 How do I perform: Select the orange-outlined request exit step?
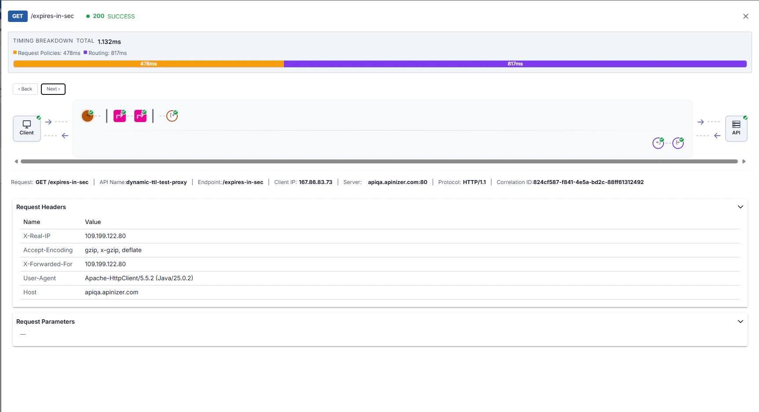(x=172, y=116)
